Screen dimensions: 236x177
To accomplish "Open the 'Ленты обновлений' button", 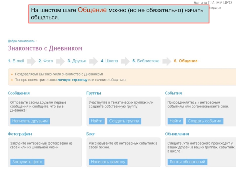I will [187, 162].
